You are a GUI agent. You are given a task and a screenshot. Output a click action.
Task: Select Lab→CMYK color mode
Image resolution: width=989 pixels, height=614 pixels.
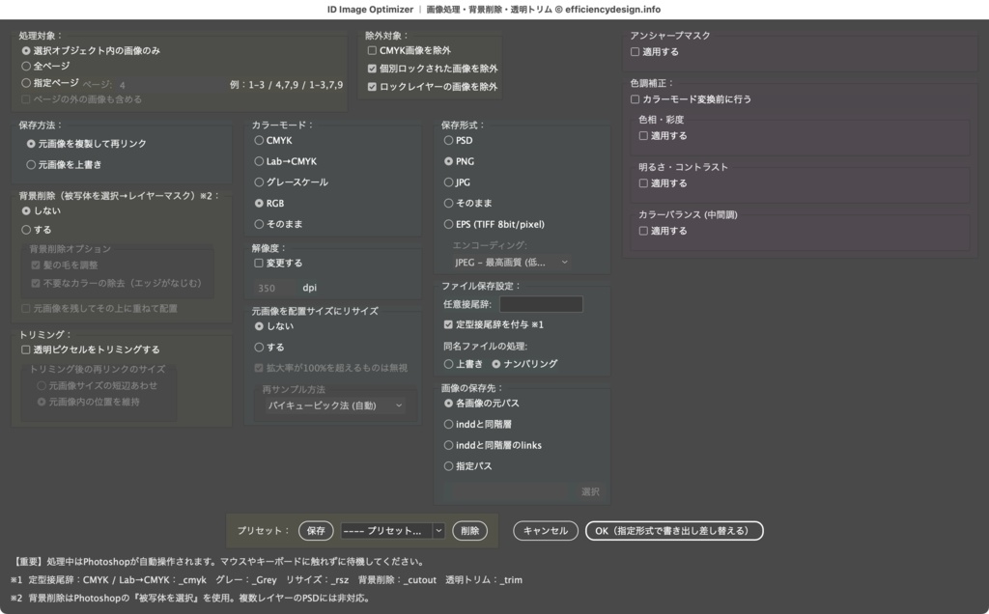coord(286,161)
